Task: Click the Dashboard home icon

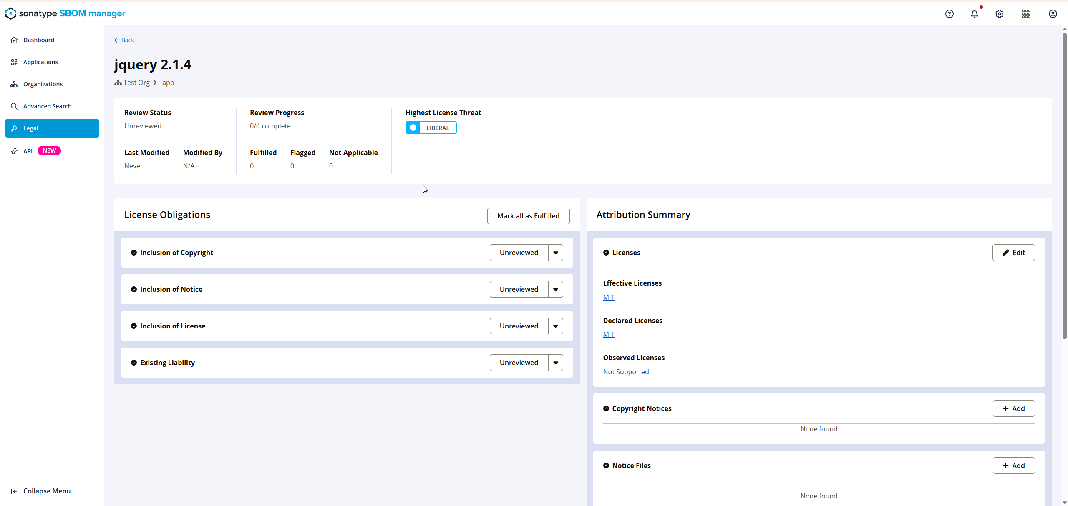Action: [14, 40]
